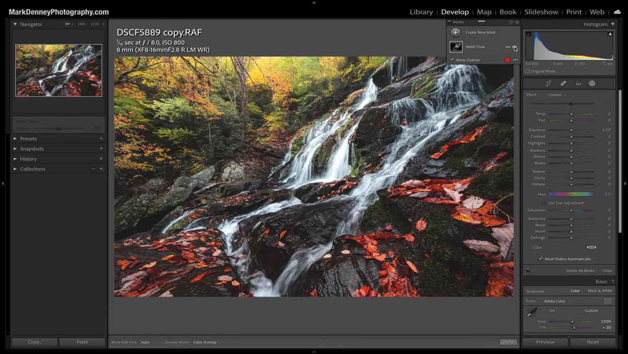Image resolution: width=628 pixels, height=354 pixels.
Task: Click the mask panel on/off switch icon
Action: click(528, 270)
